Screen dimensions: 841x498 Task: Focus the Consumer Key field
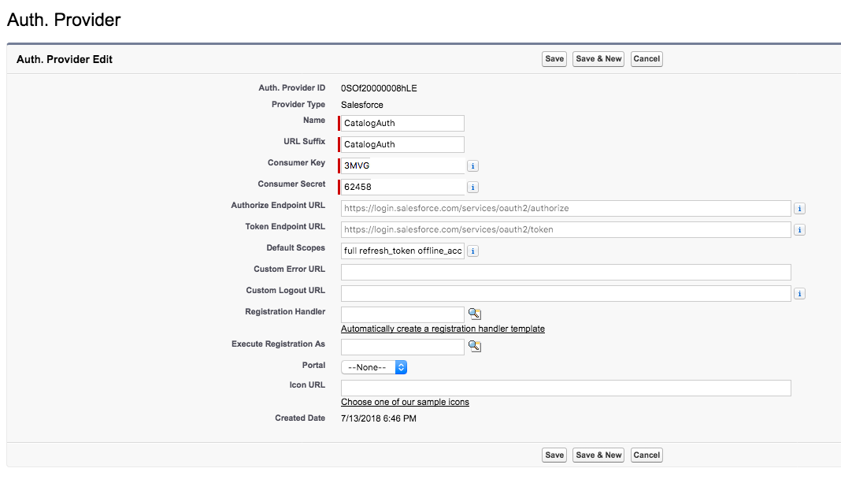(x=402, y=165)
